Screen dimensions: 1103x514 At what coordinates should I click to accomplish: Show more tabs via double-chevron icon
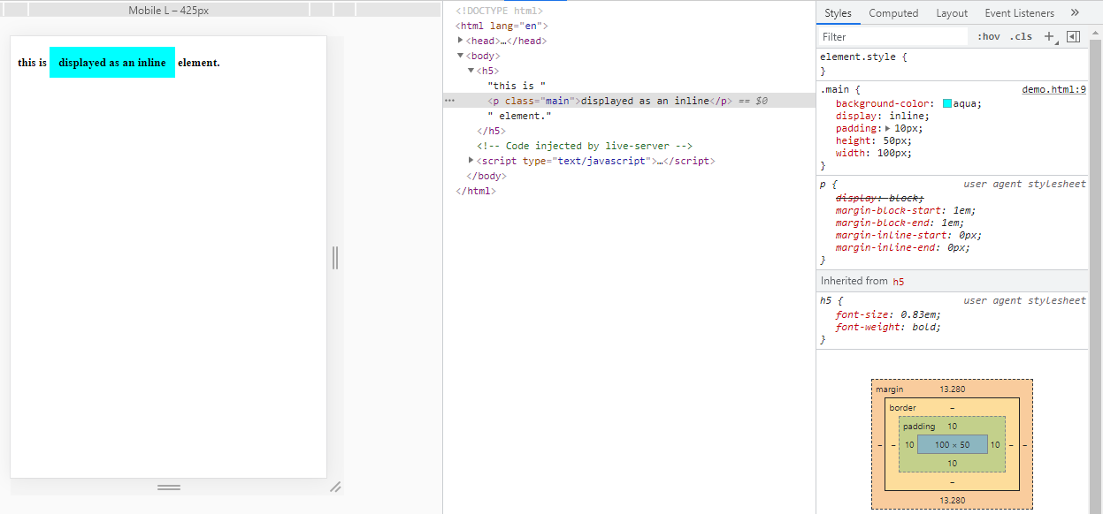pos(1075,13)
